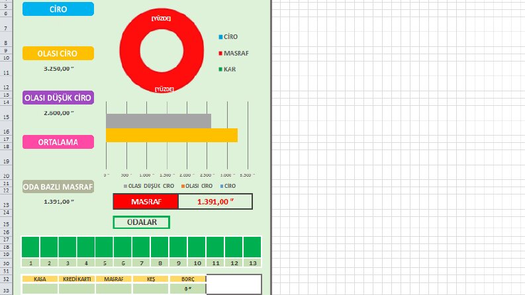Viewport: 525px width, 295px height.
Task: Select the 3.250,00 value under OLASI CİRO
Action: click(x=59, y=69)
